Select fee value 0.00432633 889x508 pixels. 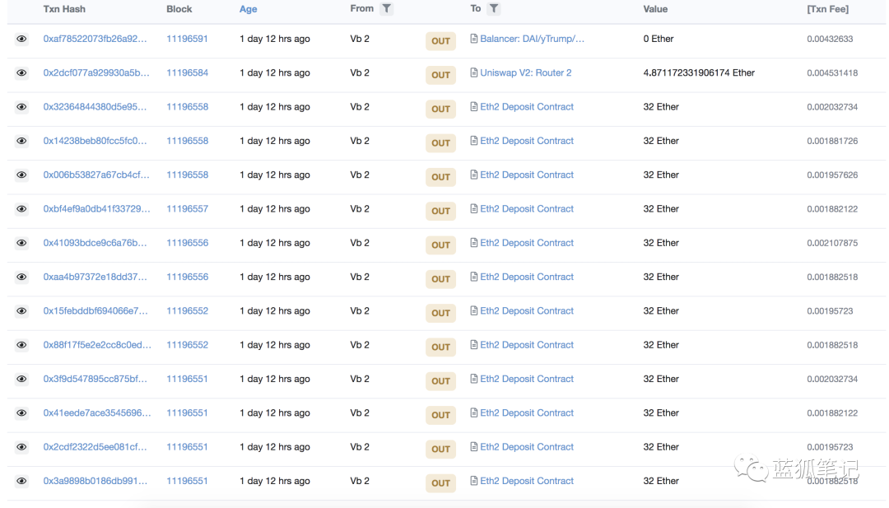[x=830, y=40]
